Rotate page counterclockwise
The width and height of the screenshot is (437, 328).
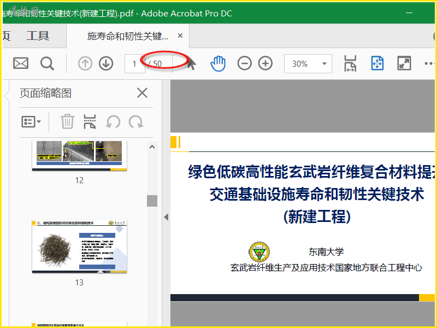113,122
